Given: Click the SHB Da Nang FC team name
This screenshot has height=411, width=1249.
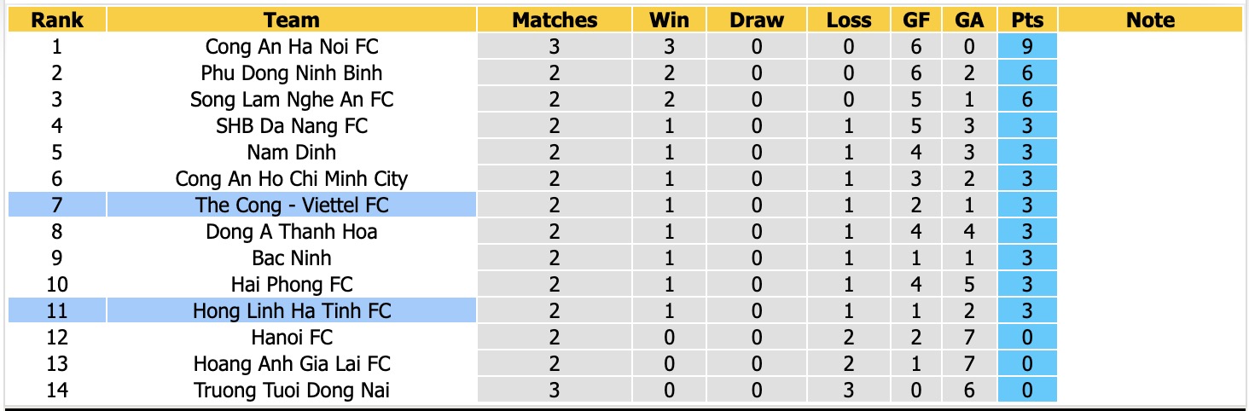Looking at the screenshot, I should point(292,125).
